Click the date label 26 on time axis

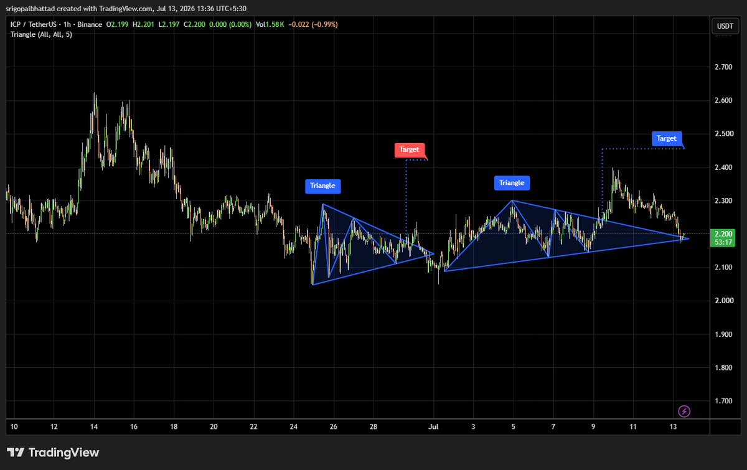(334, 427)
